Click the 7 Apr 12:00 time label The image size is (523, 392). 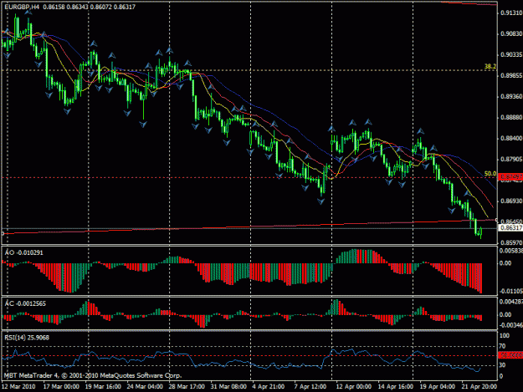click(310, 387)
